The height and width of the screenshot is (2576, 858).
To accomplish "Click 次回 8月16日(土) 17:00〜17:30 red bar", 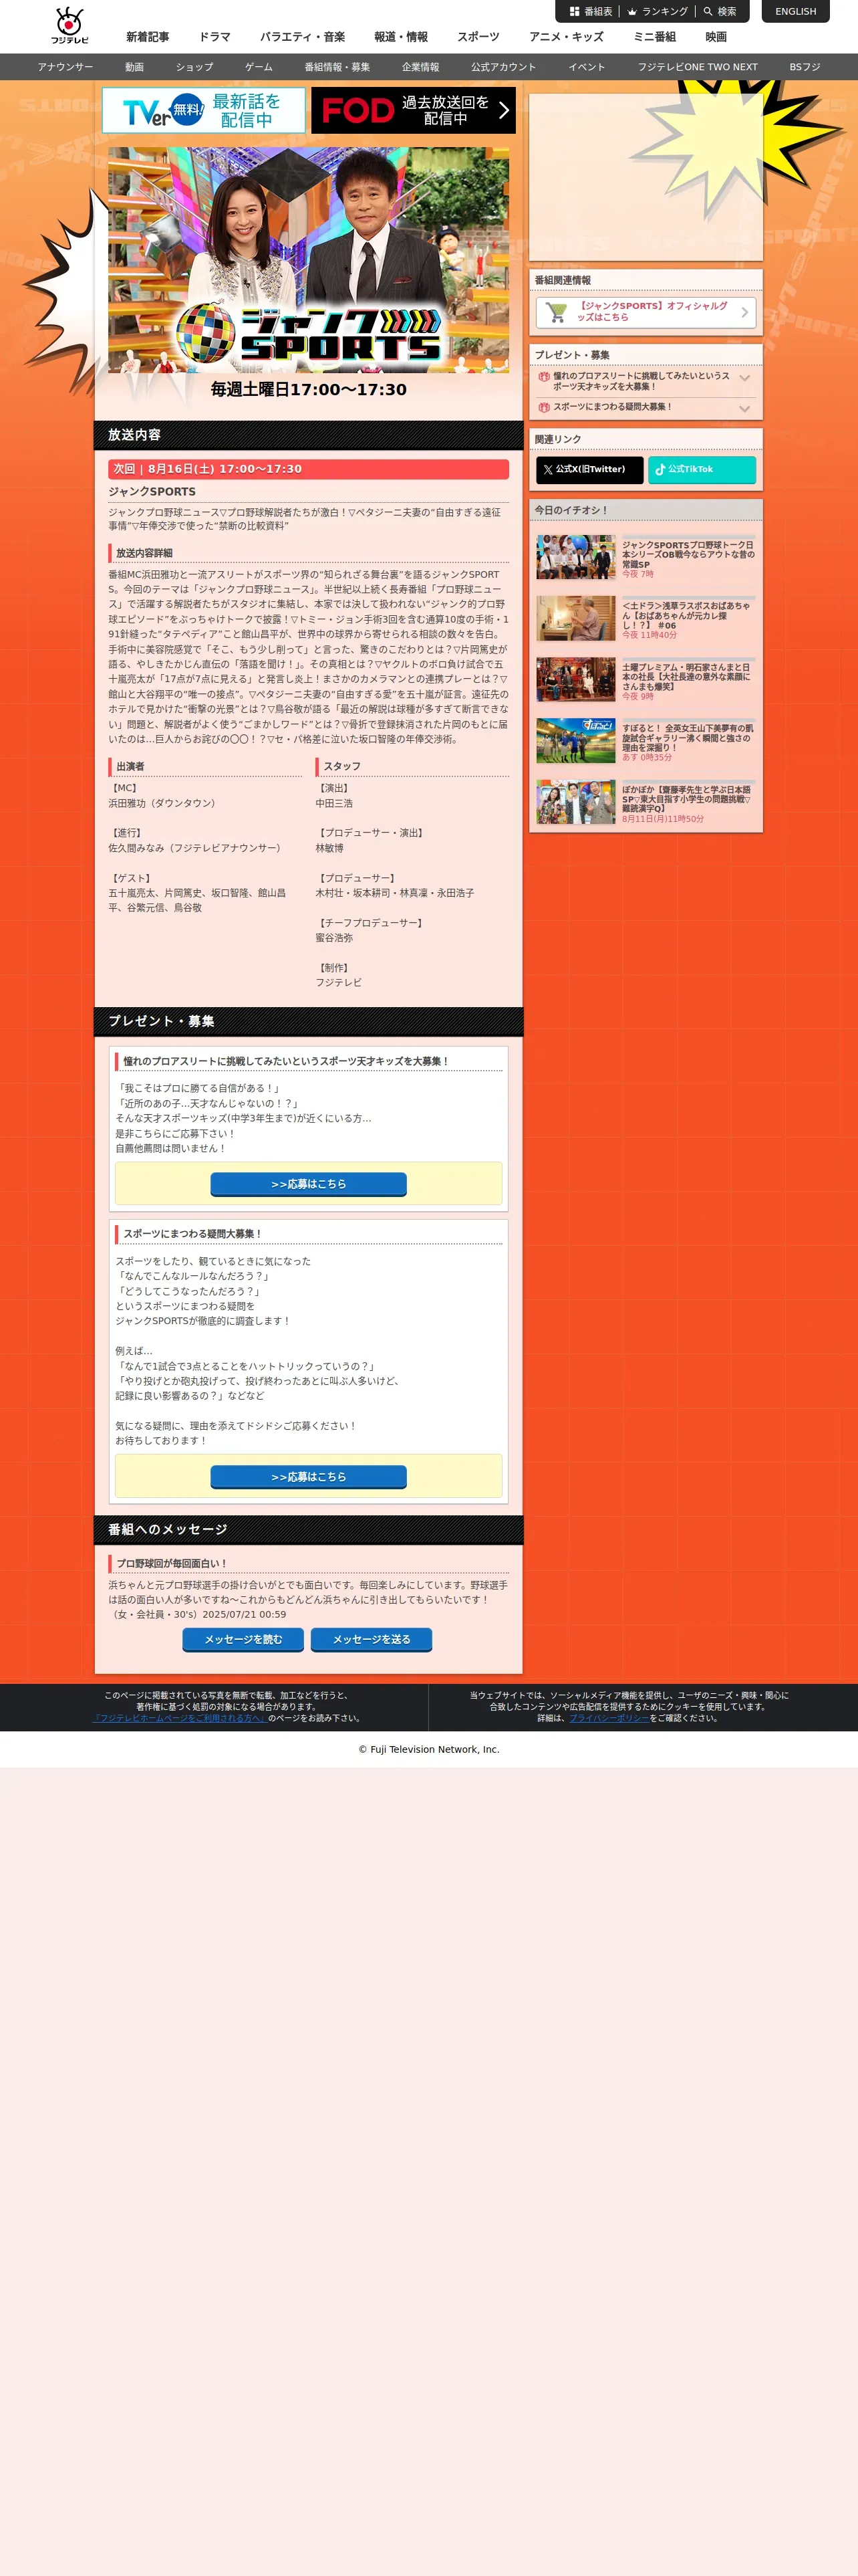I will tap(309, 469).
